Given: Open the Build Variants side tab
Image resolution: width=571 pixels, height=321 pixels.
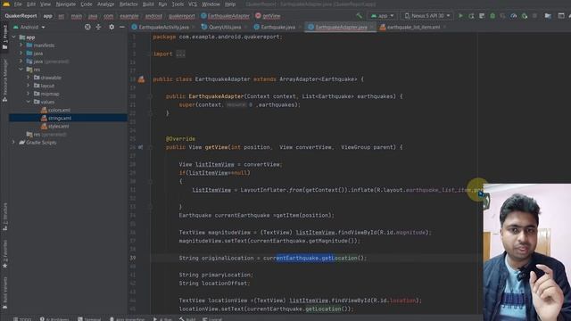Looking at the screenshot, I should pos(4,293).
